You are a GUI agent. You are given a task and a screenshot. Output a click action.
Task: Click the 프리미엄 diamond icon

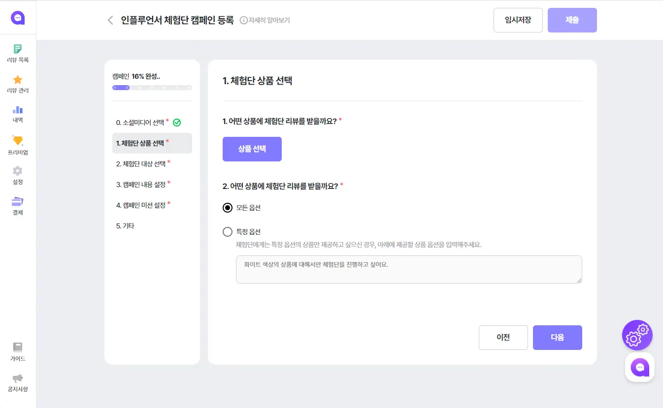coord(18,141)
